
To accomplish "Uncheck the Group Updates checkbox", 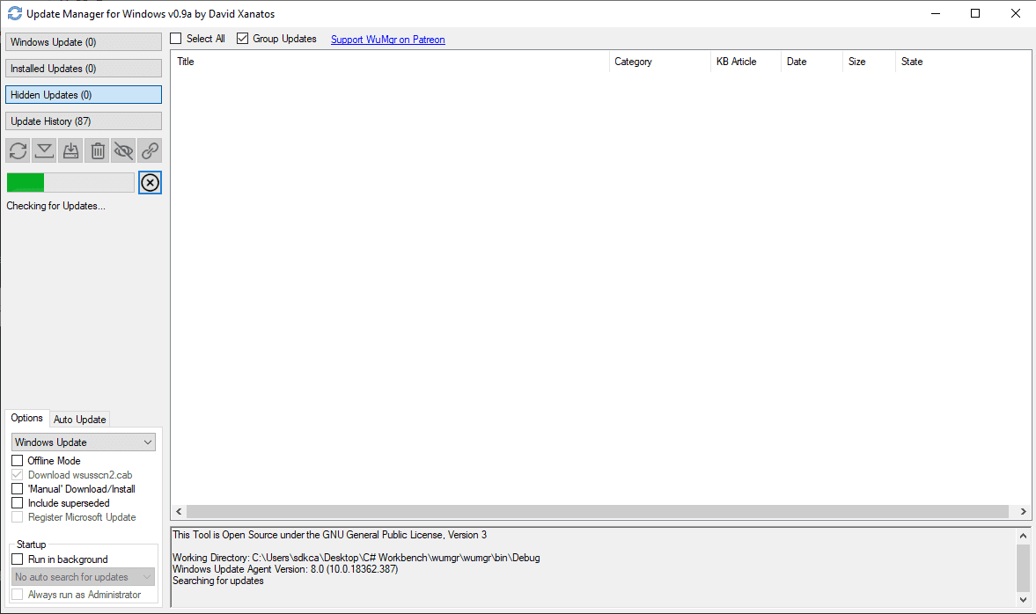I will coord(242,39).
